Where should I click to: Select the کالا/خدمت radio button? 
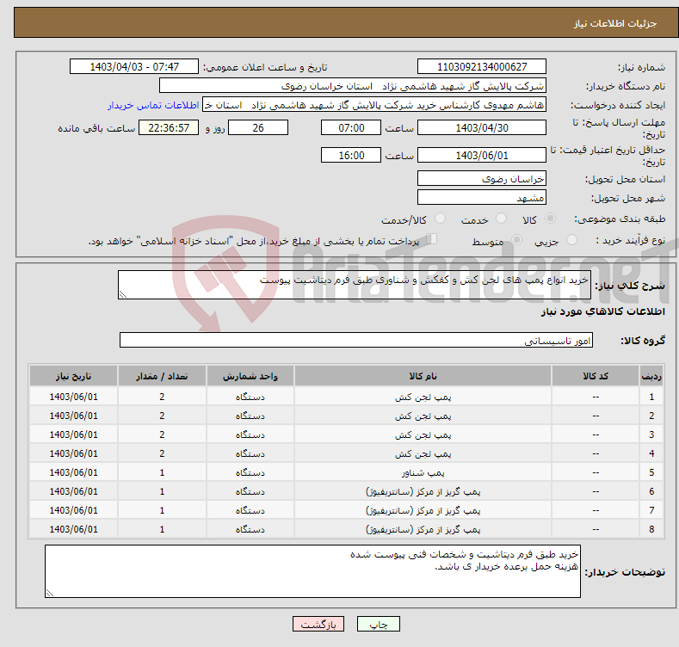(x=440, y=219)
